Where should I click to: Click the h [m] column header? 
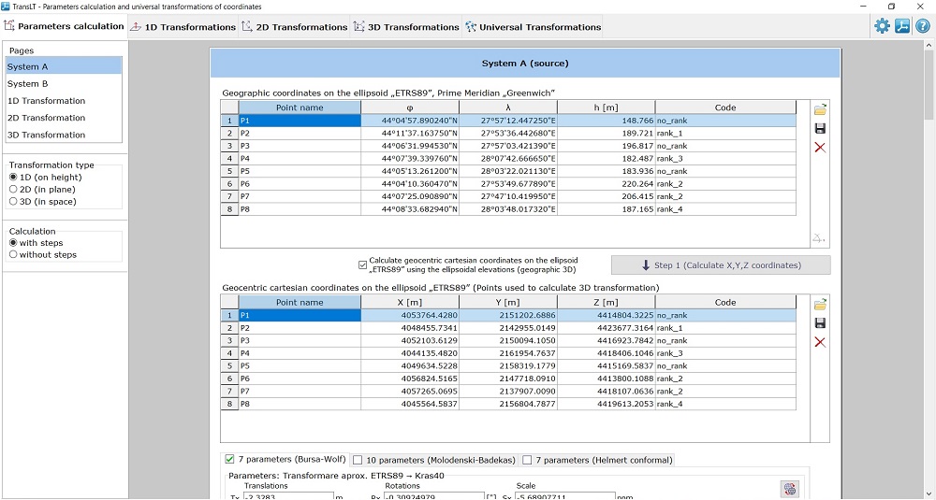607,107
